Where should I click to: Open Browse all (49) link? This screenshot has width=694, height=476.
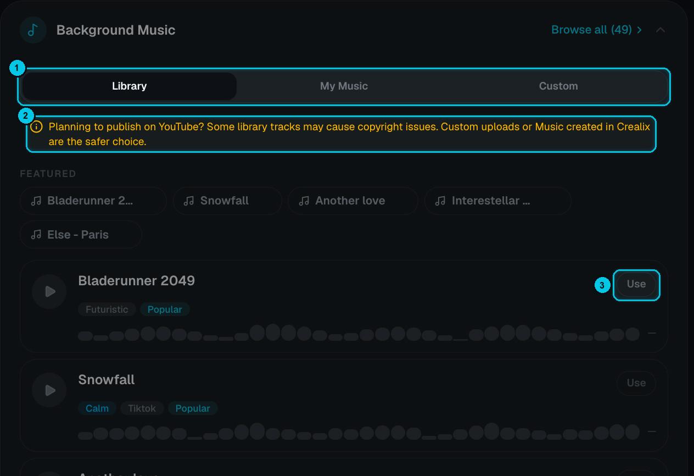(597, 30)
